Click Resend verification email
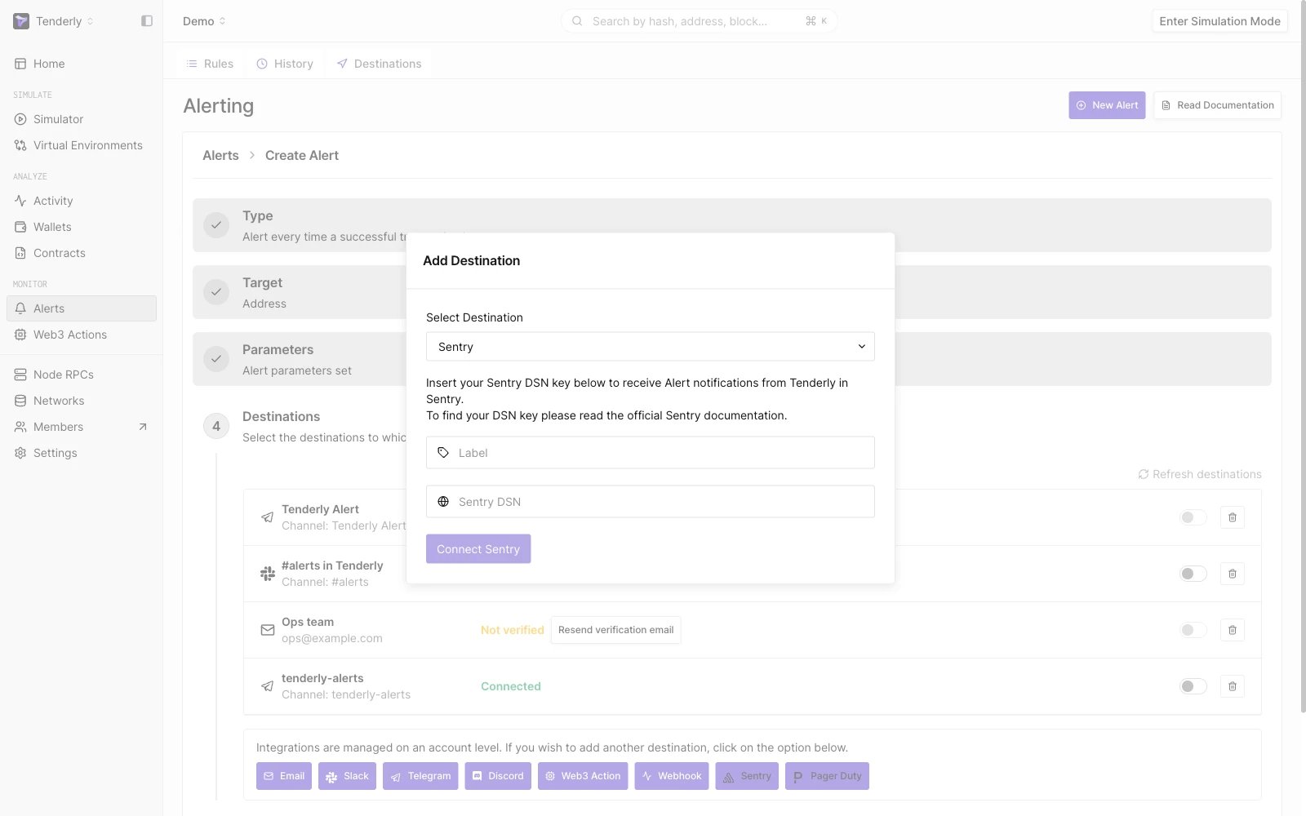Image resolution: width=1306 pixels, height=816 pixels. [x=616, y=630]
